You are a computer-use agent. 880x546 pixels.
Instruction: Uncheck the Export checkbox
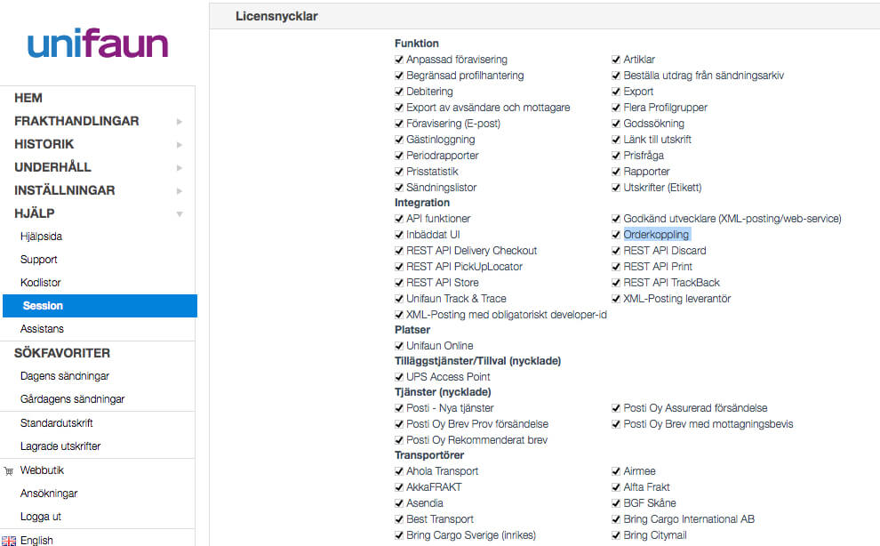pyautogui.click(x=616, y=92)
